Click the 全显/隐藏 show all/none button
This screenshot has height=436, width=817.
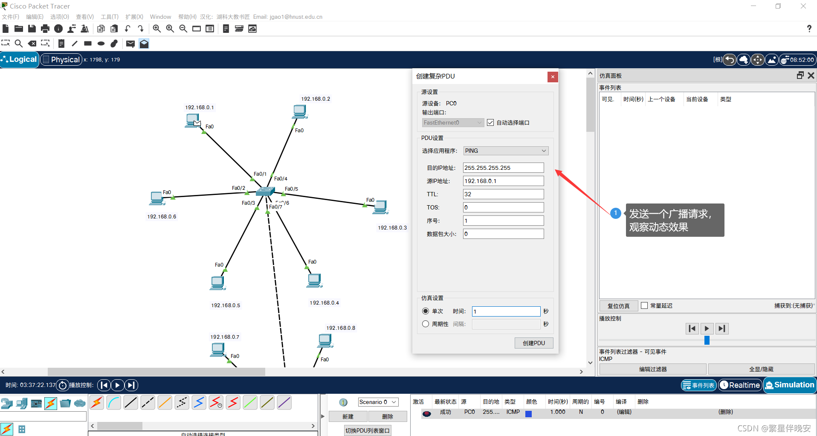[761, 369]
